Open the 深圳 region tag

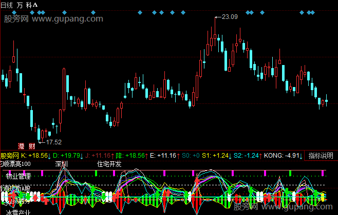[x=61, y=164]
